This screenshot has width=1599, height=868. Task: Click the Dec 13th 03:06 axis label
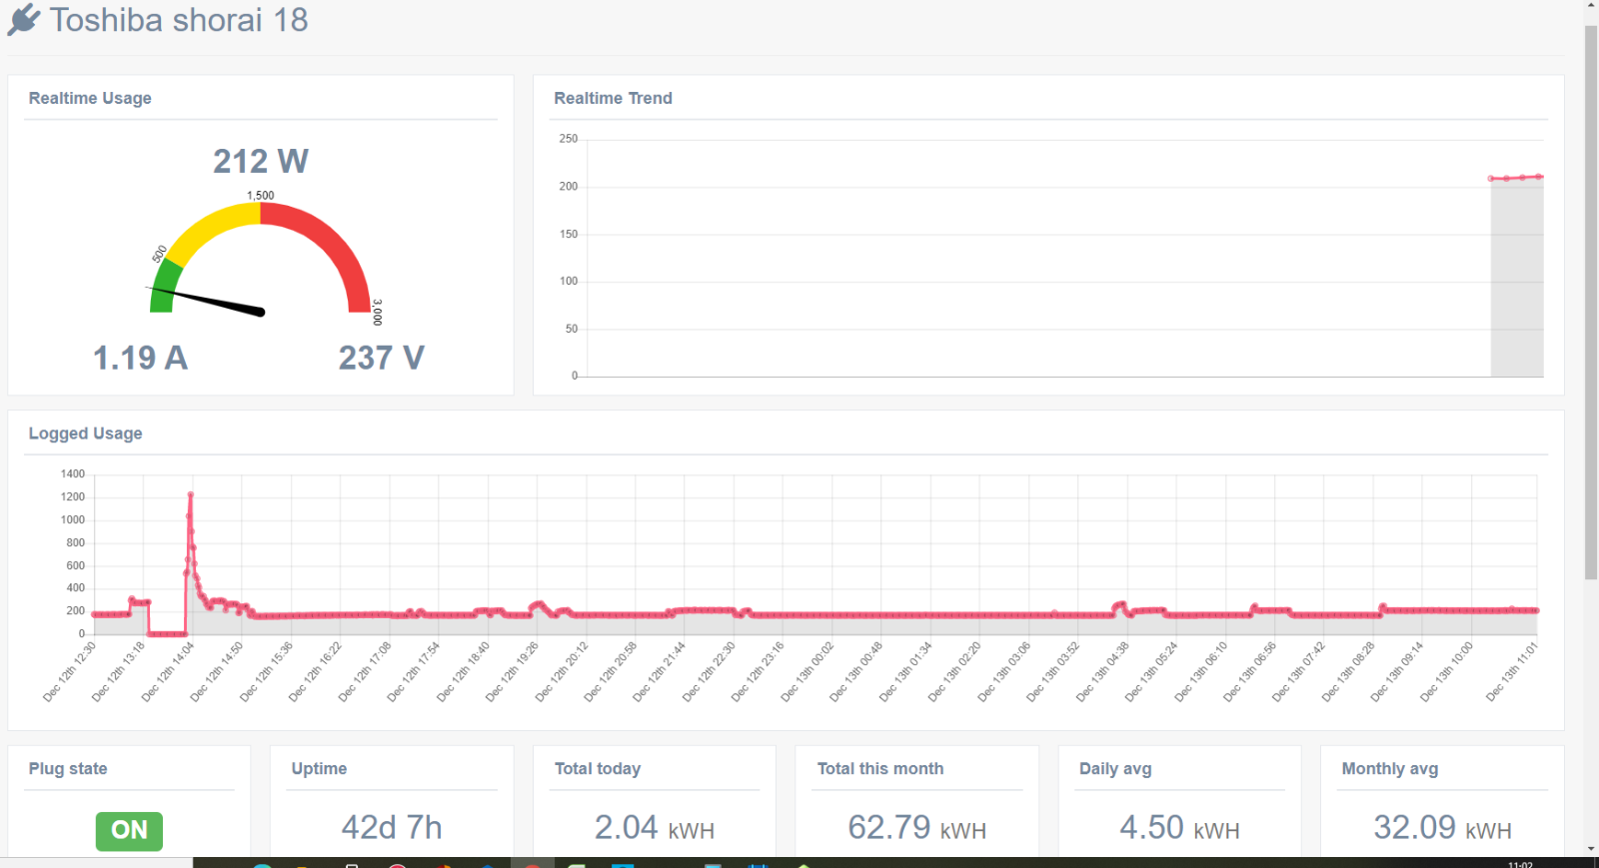[1004, 672]
